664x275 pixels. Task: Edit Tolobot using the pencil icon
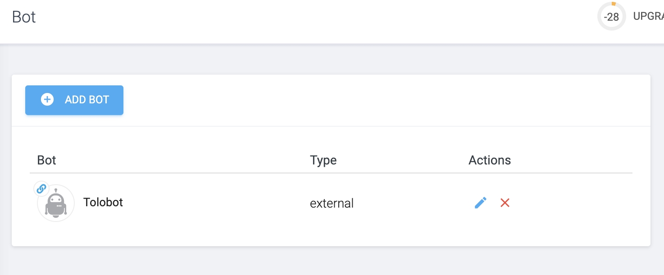point(481,203)
